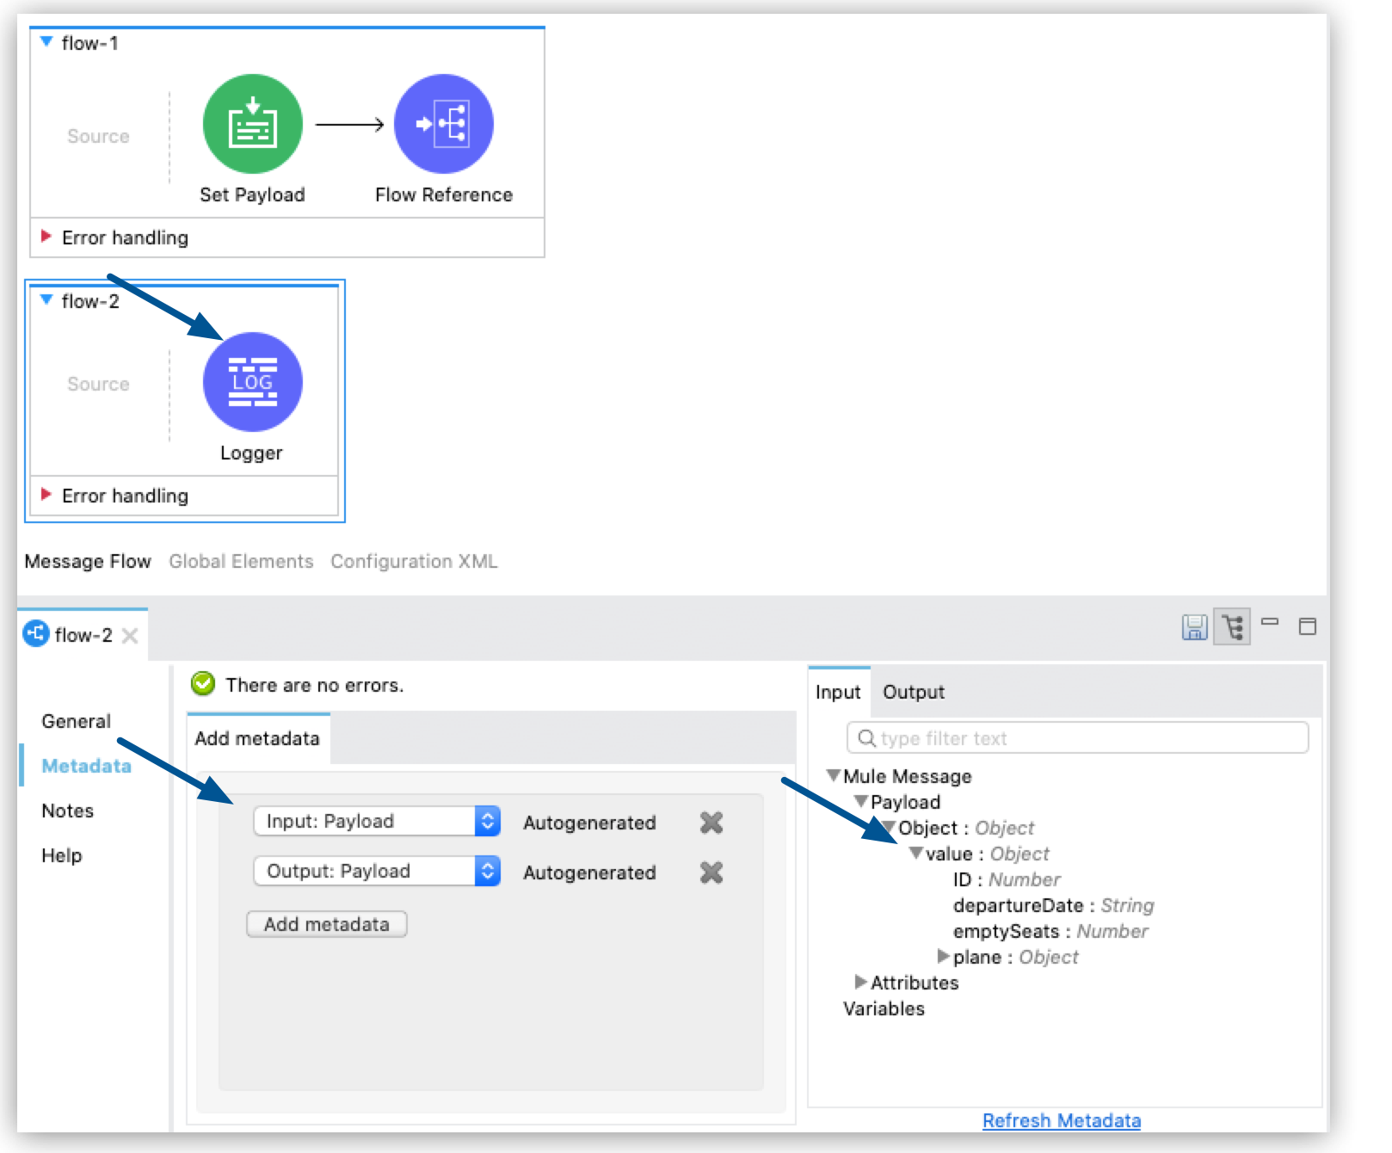
Task: Collapse the flow-1 container
Action: pyautogui.click(x=46, y=42)
